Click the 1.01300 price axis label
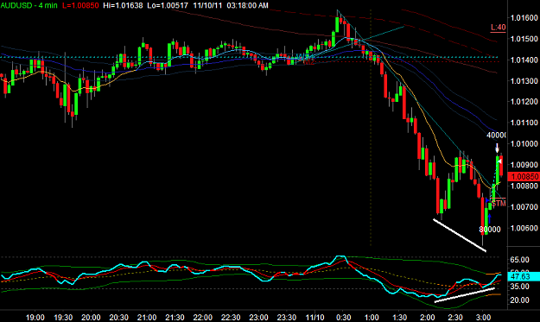The image size is (540, 322). 524,81
